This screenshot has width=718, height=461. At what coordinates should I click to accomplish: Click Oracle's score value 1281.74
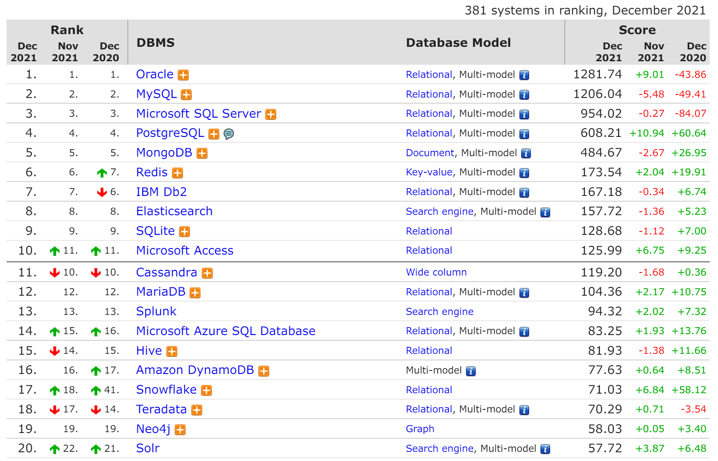(598, 74)
